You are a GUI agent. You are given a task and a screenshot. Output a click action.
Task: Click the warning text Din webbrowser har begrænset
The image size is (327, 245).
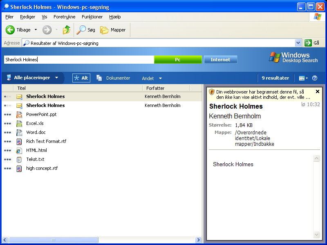(263, 94)
